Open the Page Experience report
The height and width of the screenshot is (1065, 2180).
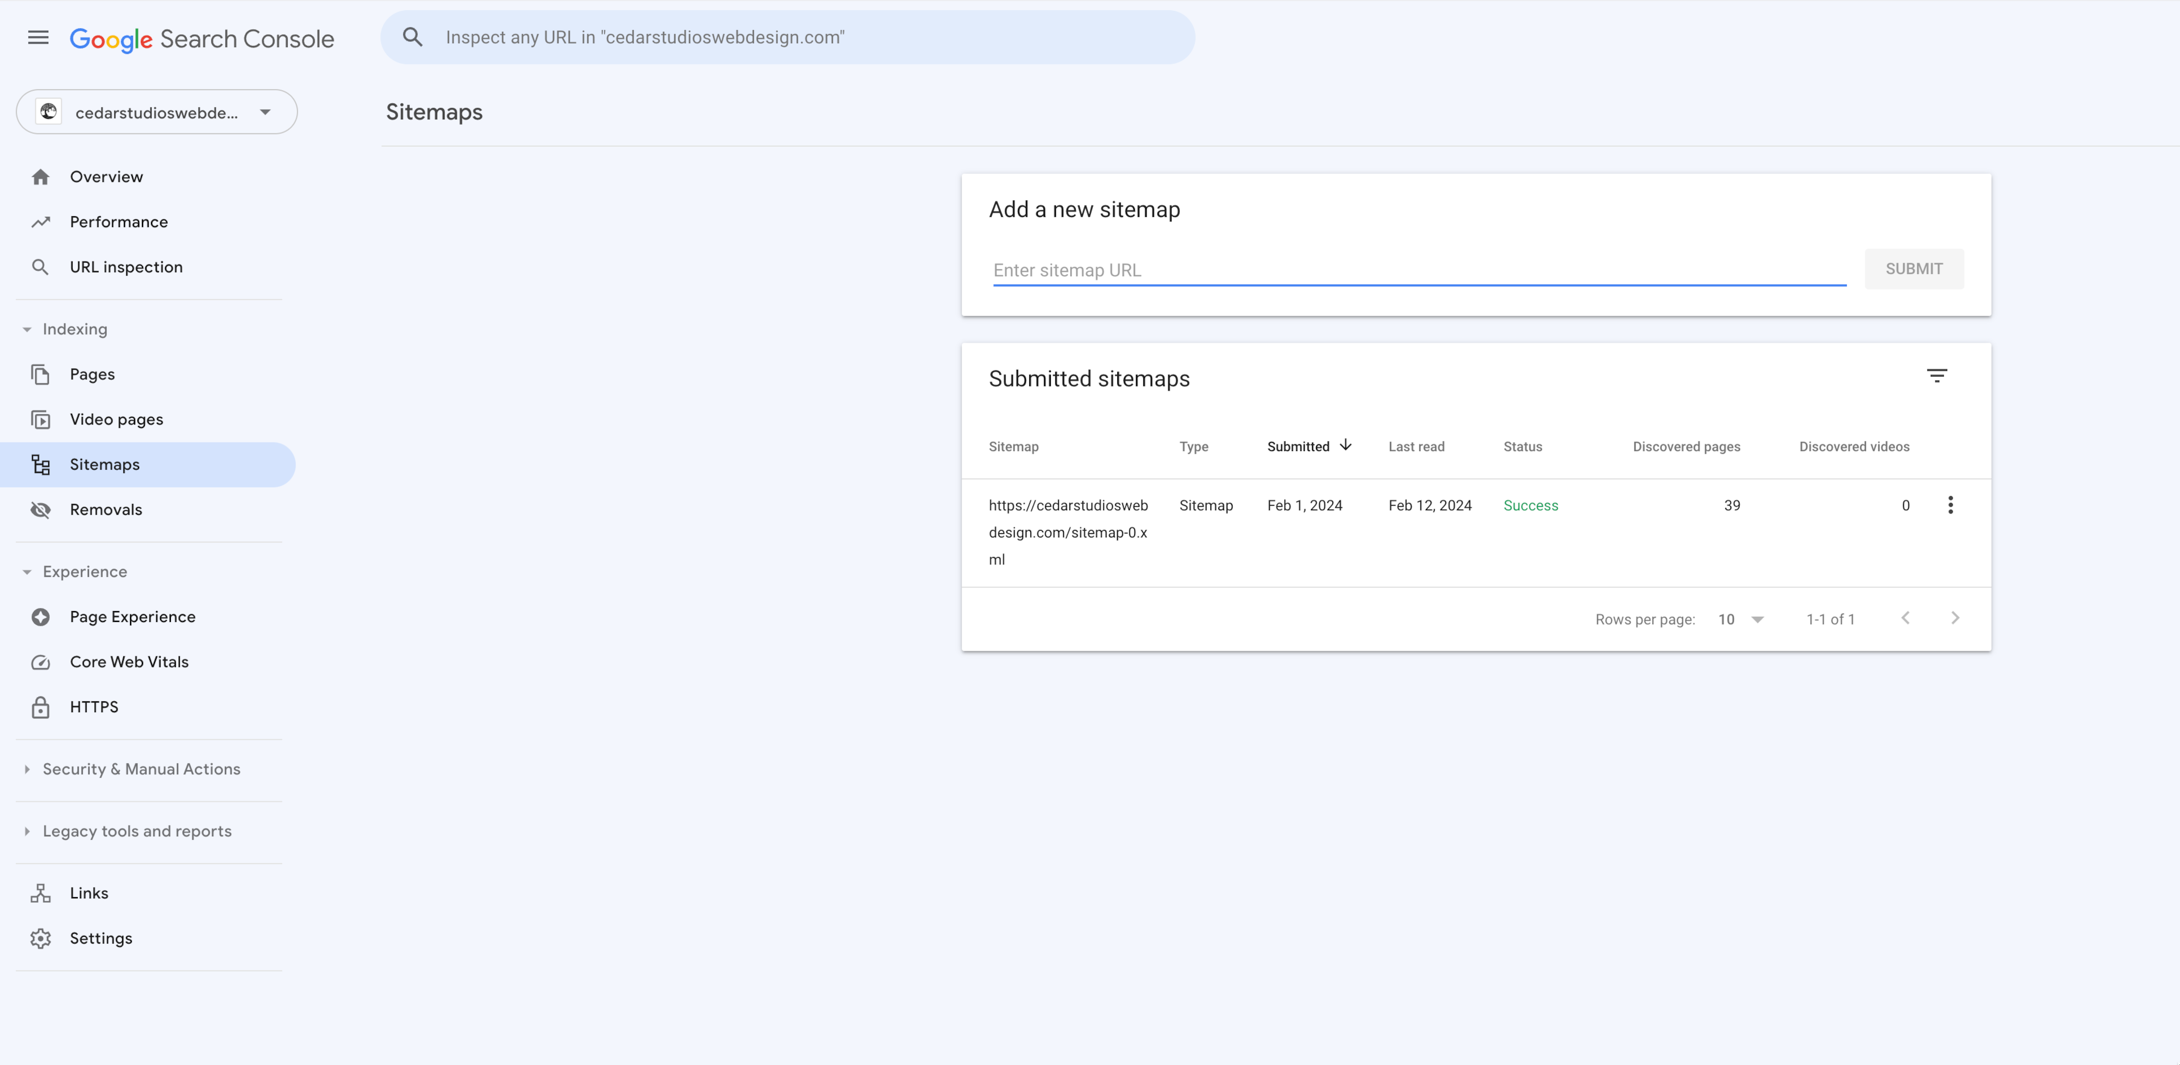(x=132, y=617)
